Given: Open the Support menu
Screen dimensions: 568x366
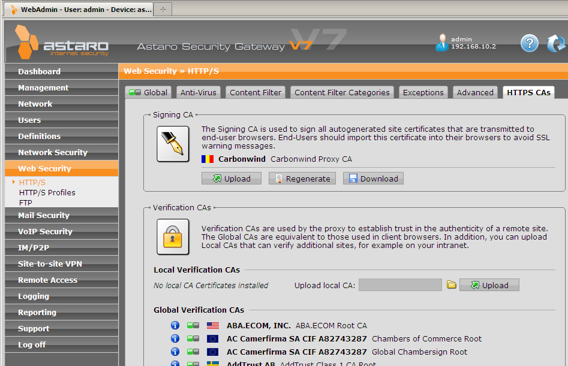Looking at the screenshot, I should pos(62,328).
